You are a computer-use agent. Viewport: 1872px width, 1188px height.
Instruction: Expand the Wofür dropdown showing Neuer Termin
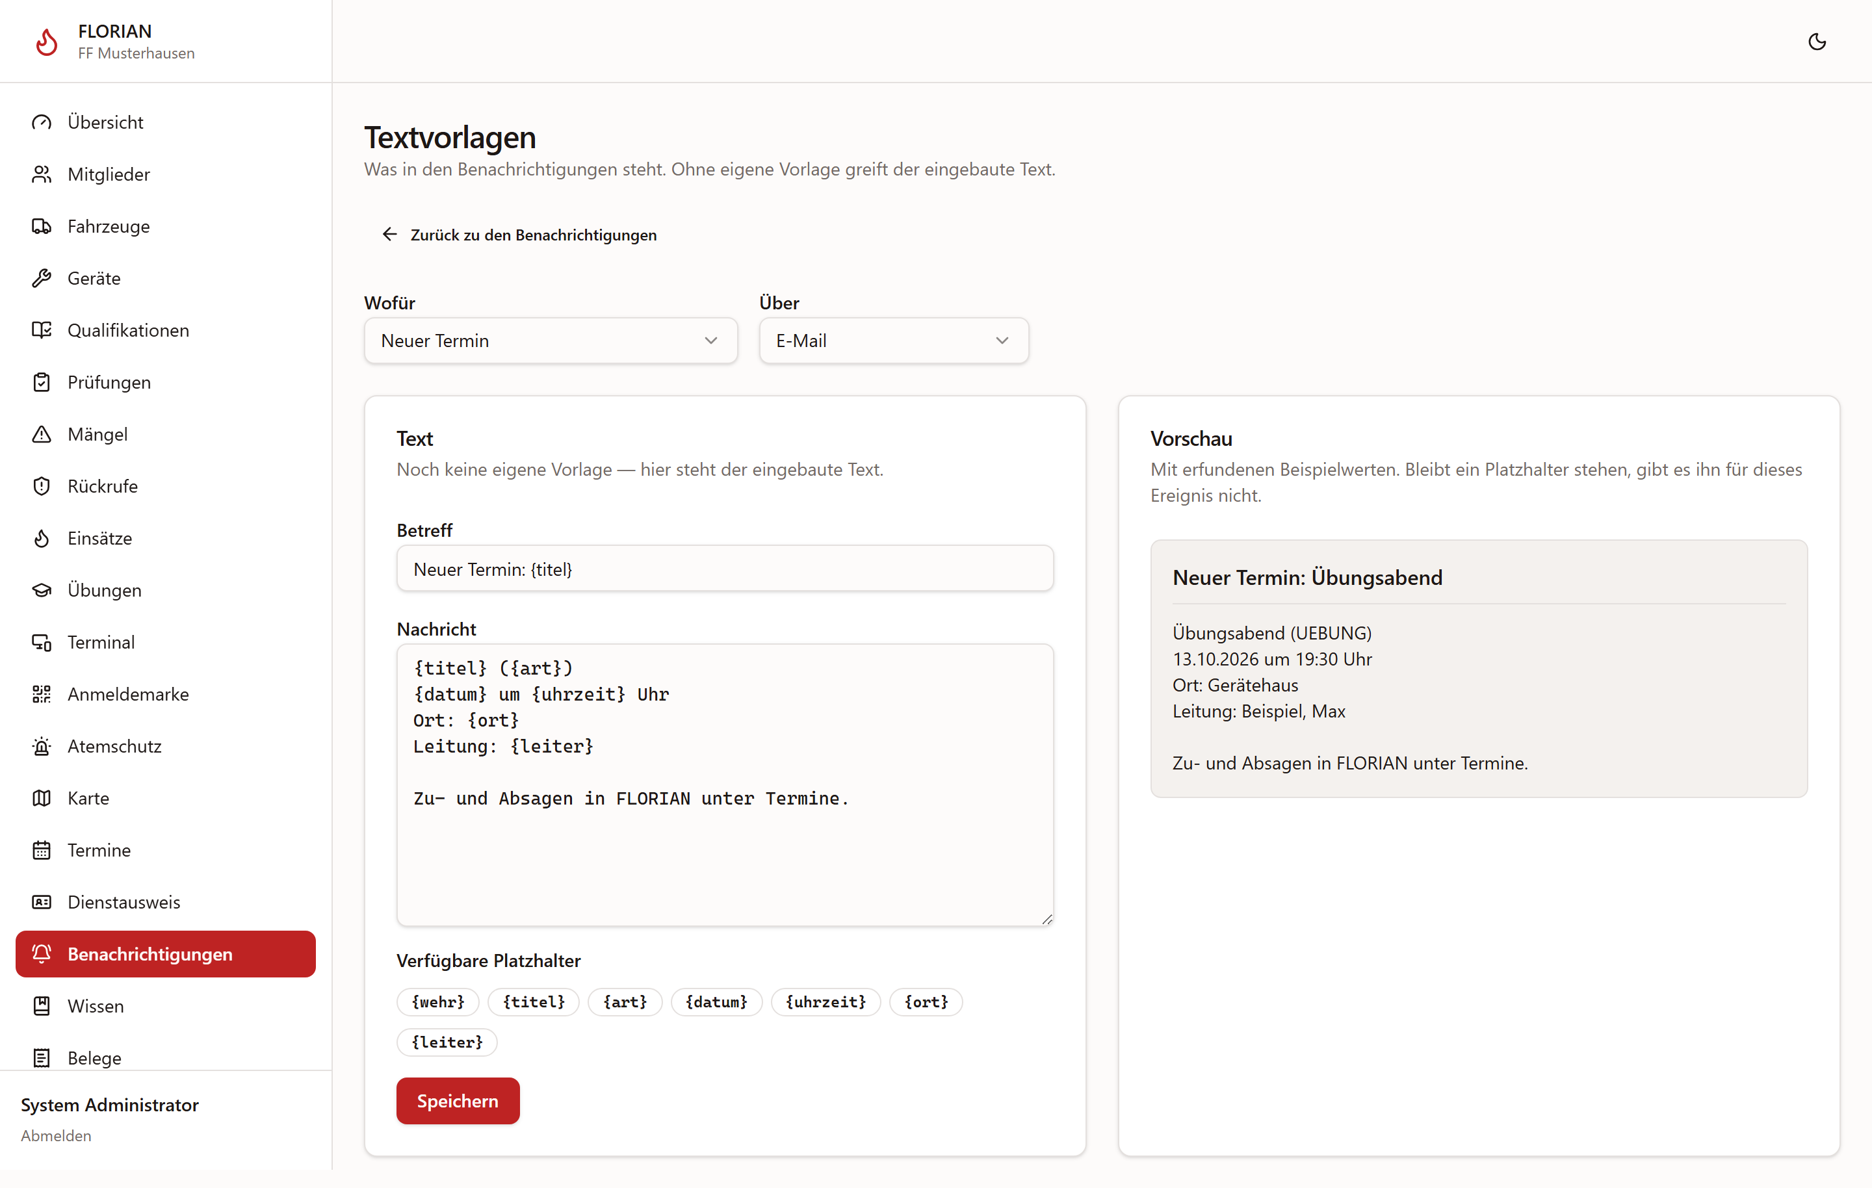pyautogui.click(x=551, y=341)
